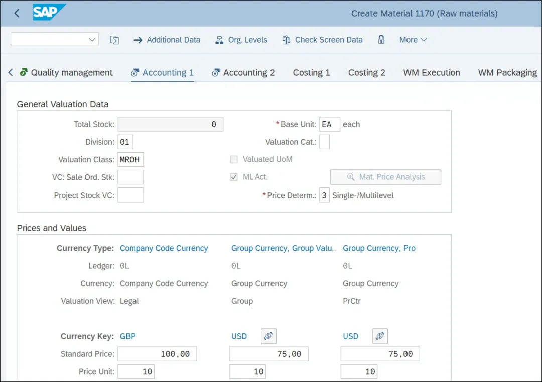The image size is (542, 382).
Task: Open the Costing 2 tab
Action: point(367,73)
